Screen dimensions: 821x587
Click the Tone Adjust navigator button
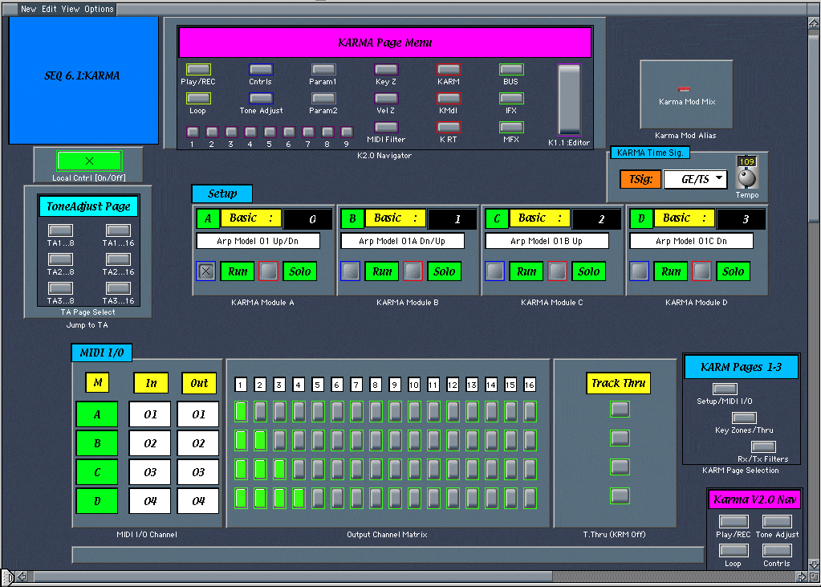click(x=261, y=98)
